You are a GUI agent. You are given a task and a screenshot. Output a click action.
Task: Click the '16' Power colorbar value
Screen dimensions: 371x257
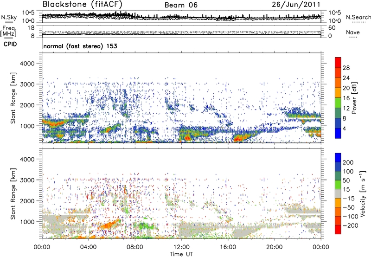[x=346, y=98]
